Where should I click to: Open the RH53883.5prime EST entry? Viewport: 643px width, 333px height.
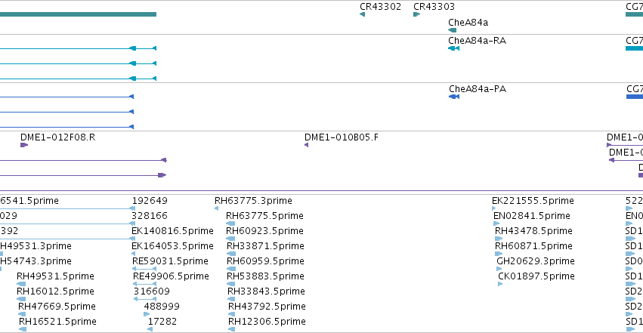pos(265,276)
